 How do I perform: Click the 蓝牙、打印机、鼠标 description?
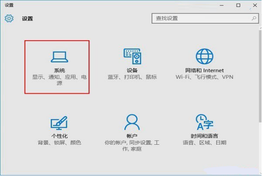point(132,77)
